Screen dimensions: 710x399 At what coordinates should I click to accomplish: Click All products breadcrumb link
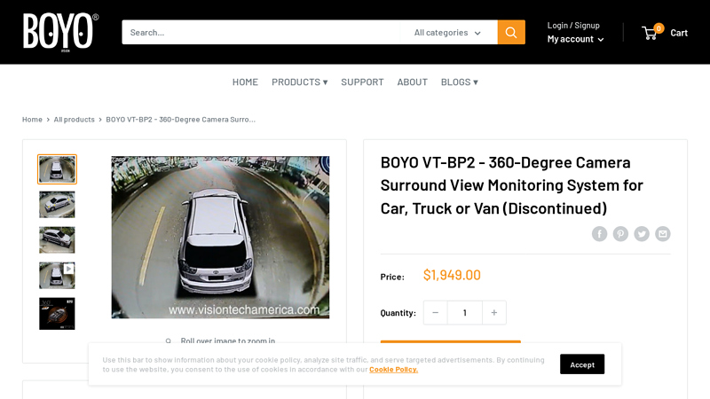tap(74, 119)
